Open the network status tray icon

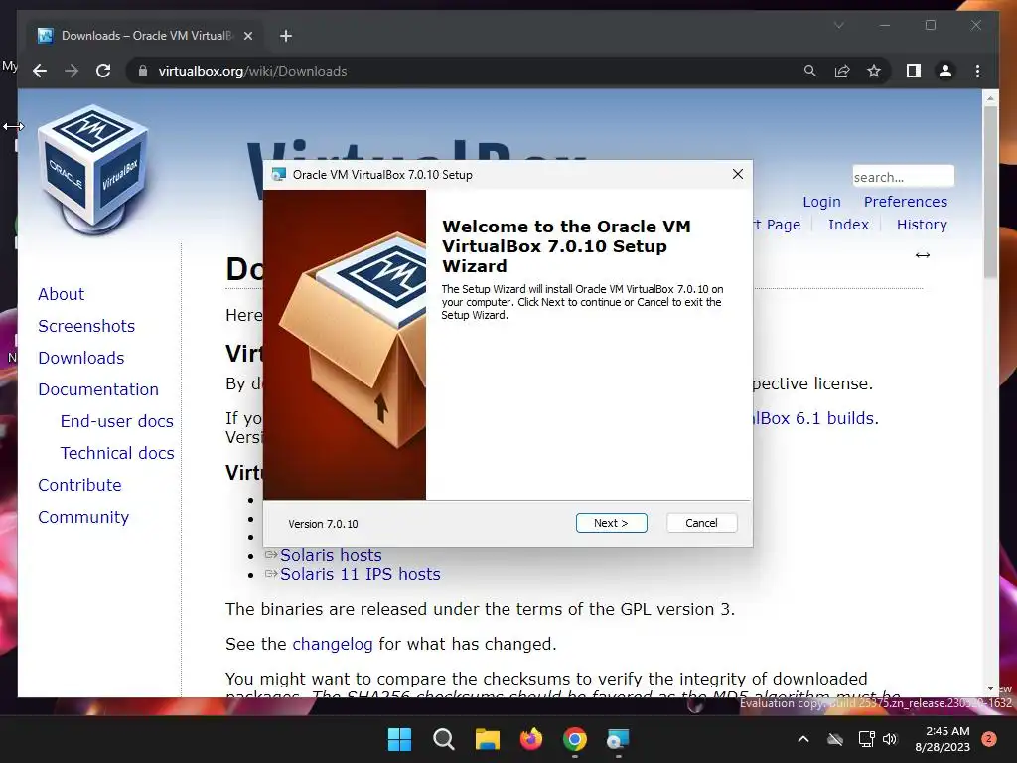[866, 739]
